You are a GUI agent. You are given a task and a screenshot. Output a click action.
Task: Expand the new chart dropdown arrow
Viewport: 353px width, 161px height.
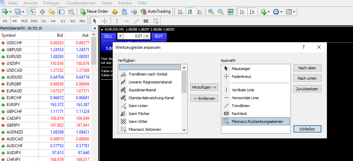tap(11, 12)
